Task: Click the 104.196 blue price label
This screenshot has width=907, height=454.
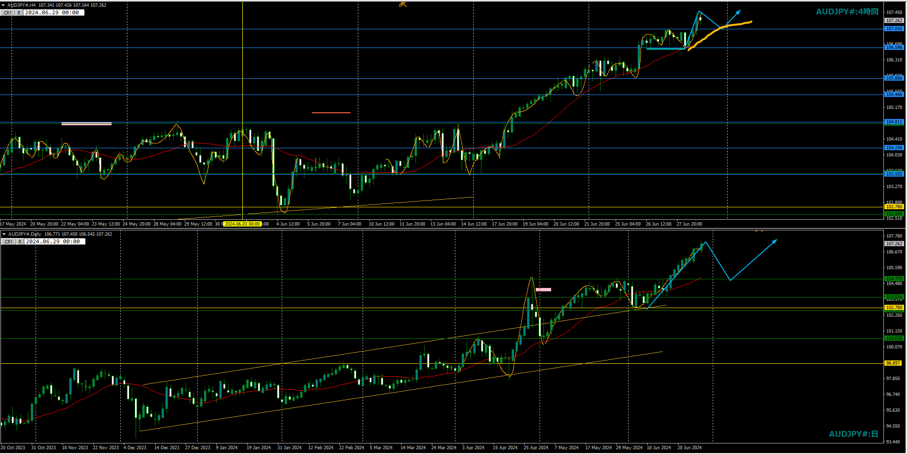Action: point(894,148)
